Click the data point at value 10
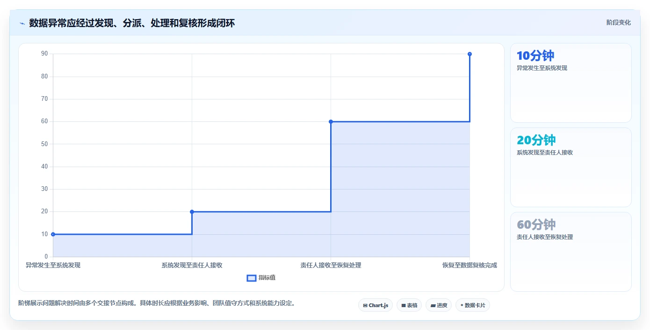Screen dimensions: 650x330 (x=53, y=234)
